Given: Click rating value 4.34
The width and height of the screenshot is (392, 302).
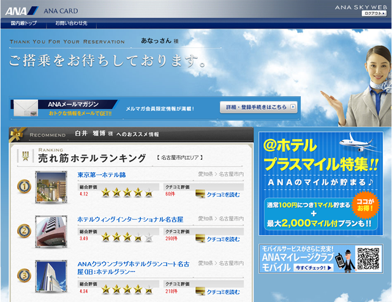Looking at the screenshot, I should [x=84, y=291].
